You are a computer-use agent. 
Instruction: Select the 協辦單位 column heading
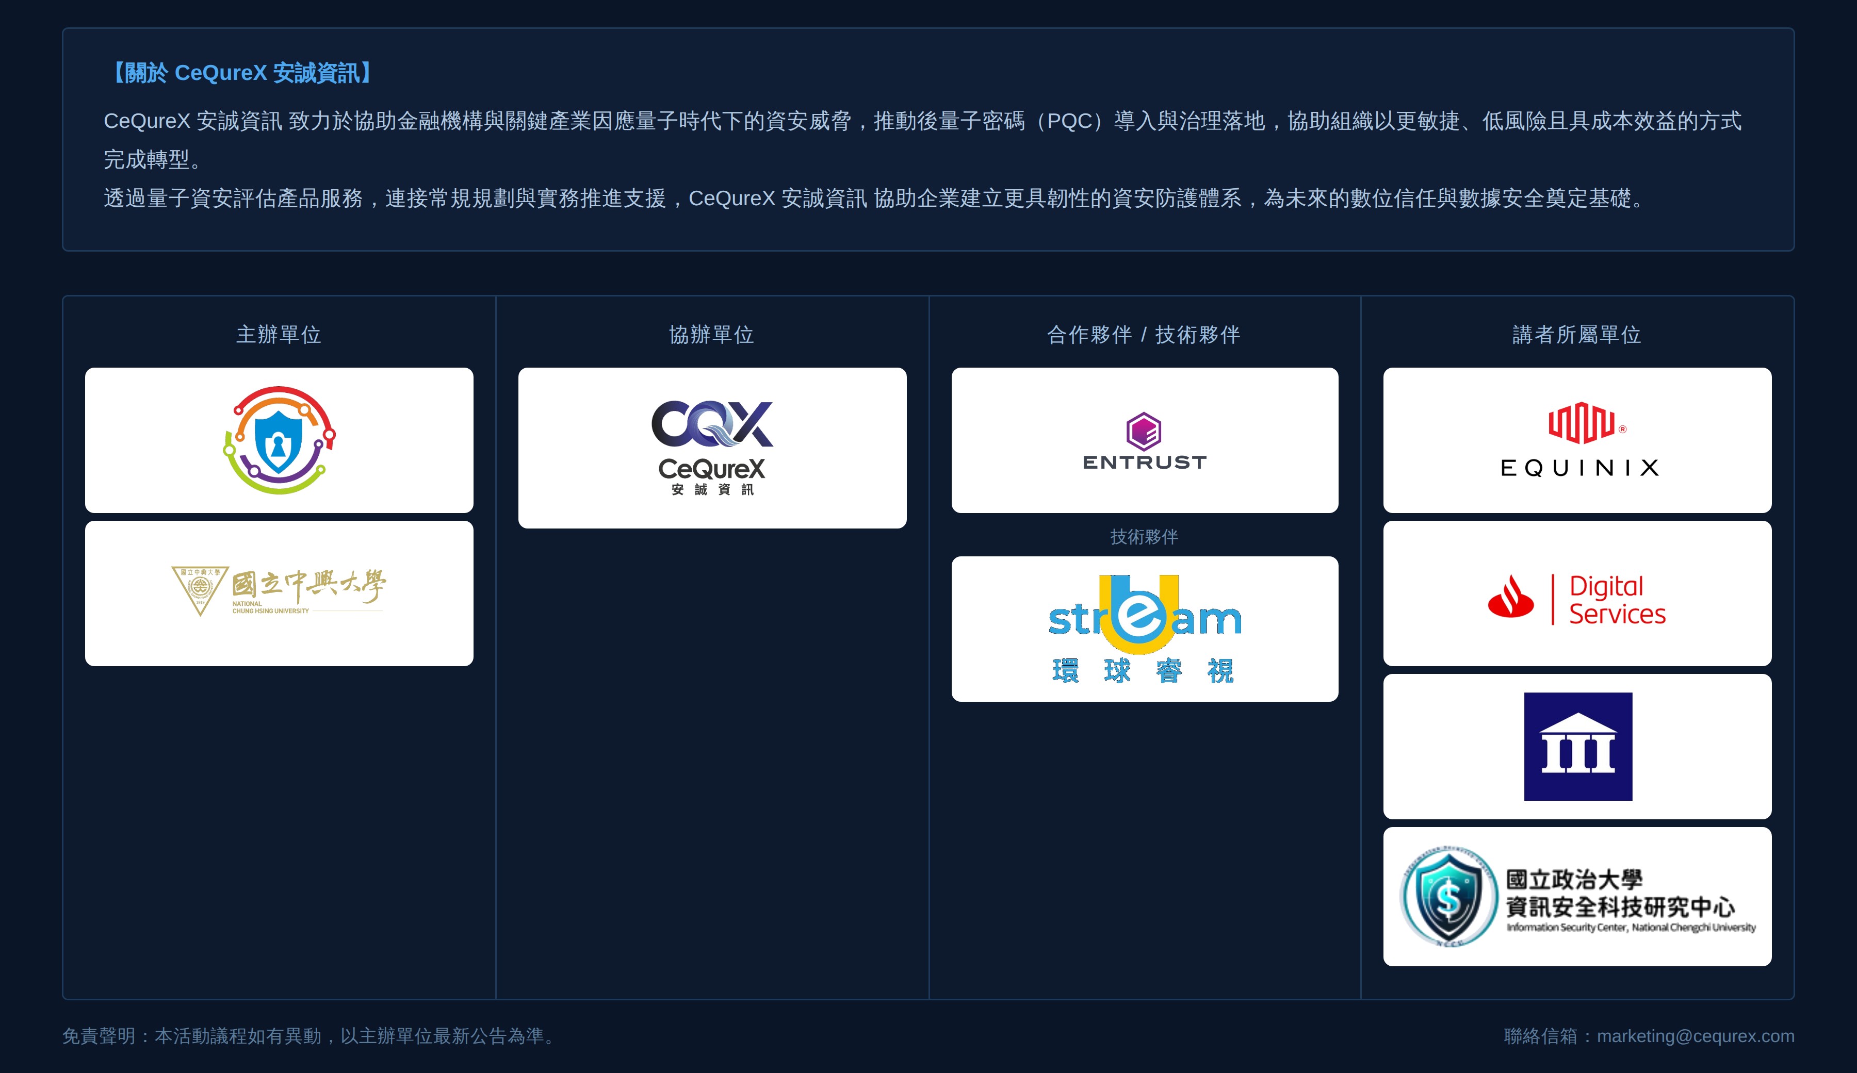(x=712, y=334)
